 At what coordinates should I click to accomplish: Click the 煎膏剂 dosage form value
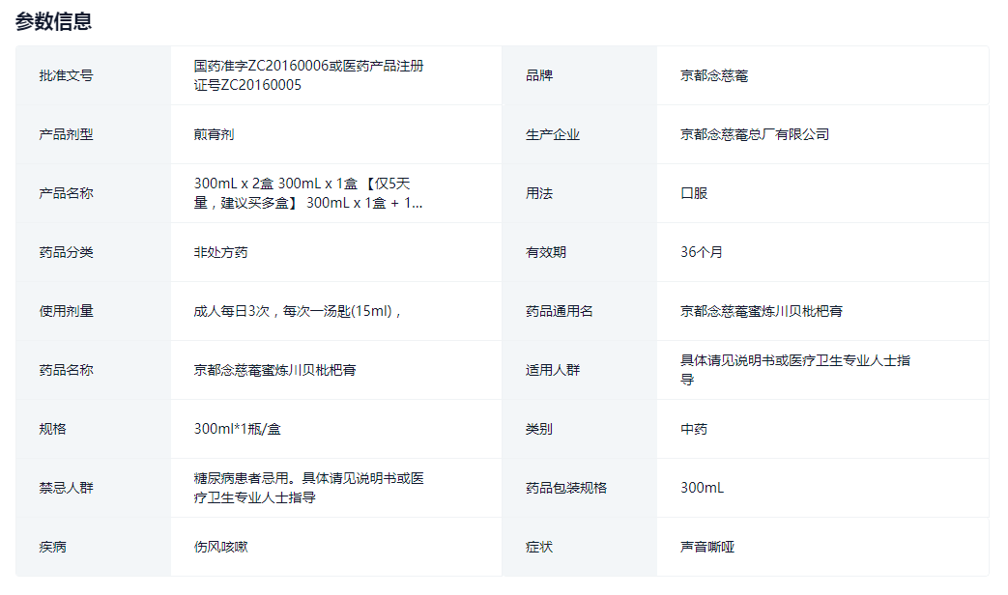pos(214,134)
